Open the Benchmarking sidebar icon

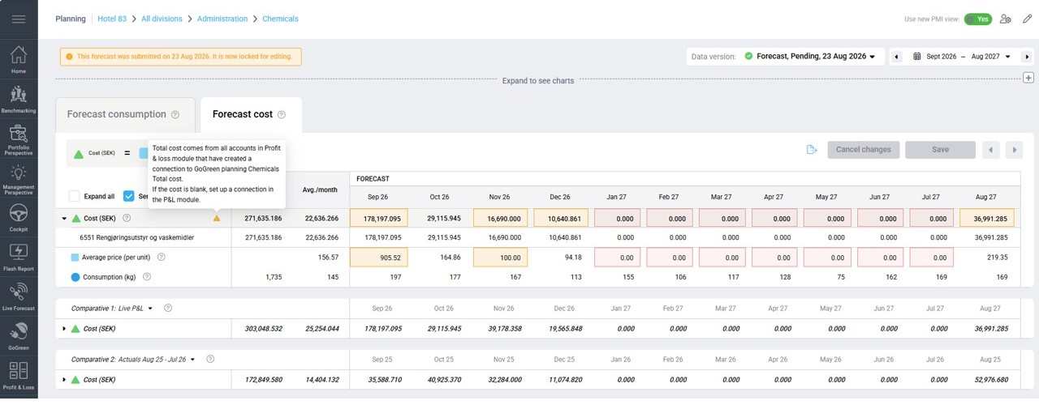pyautogui.click(x=19, y=99)
